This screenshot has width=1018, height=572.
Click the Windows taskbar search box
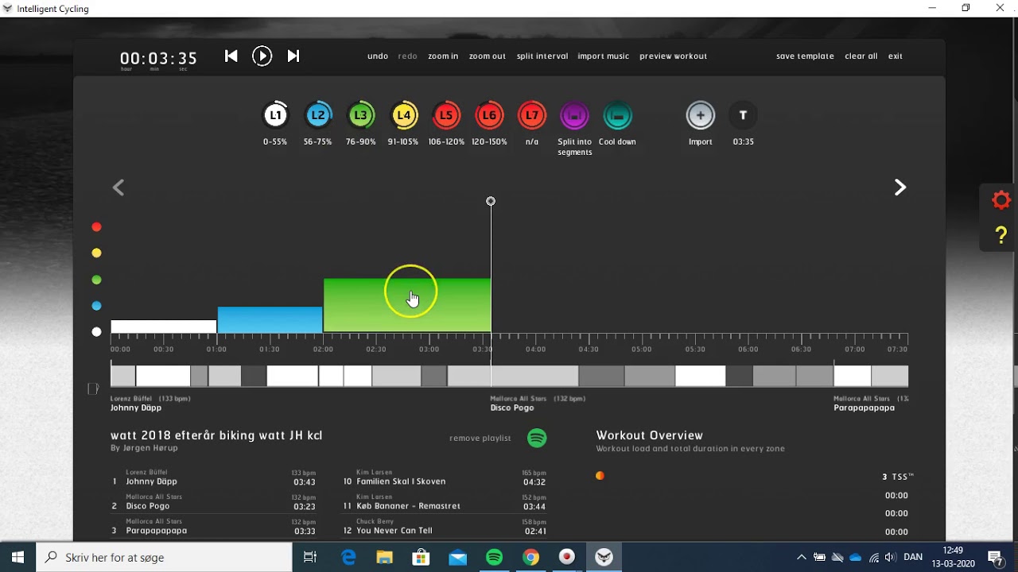pos(165,557)
